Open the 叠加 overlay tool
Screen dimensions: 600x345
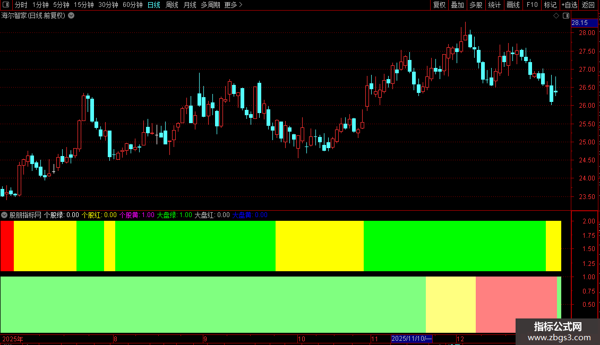pyautogui.click(x=457, y=5)
